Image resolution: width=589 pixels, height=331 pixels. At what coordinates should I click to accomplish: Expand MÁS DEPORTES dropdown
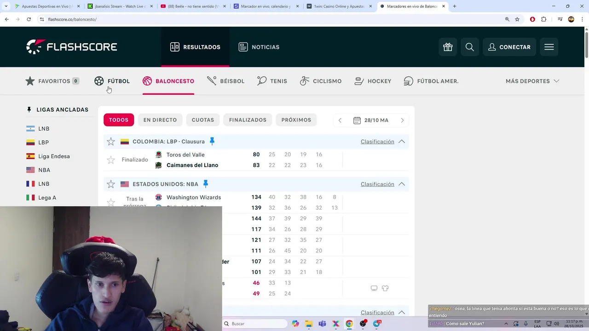(532, 81)
